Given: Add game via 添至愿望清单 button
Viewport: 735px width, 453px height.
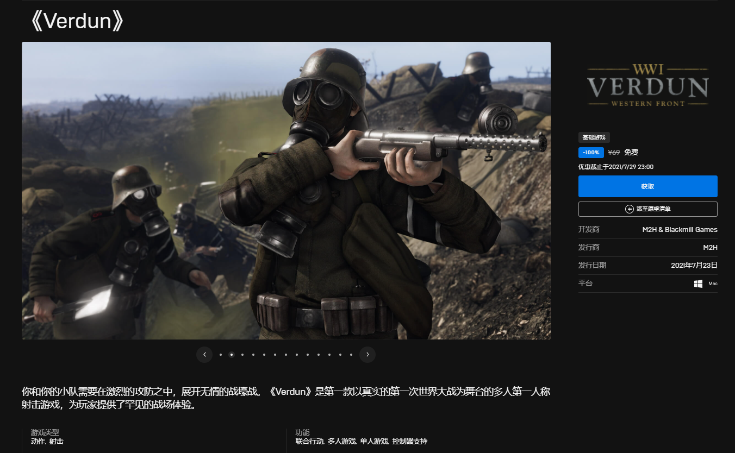Looking at the screenshot, I should 647,209.
